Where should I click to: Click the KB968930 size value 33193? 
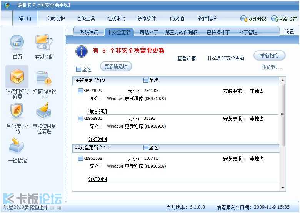click(x=150, y=118)
